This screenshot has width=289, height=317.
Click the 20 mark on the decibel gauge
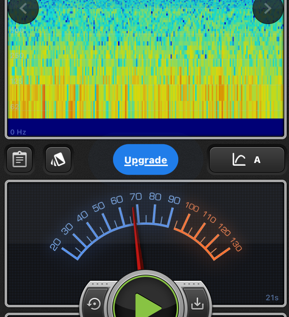[56, 244]
